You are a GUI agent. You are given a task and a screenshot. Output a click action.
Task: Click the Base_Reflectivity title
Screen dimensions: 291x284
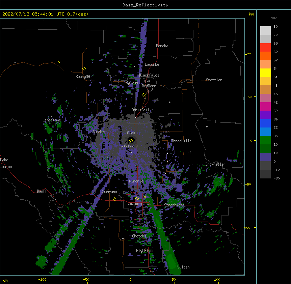[x=145, y=5]
